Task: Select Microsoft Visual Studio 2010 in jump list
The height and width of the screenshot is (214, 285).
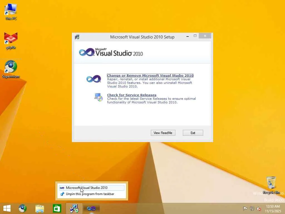Action: (x=92, y=188)
